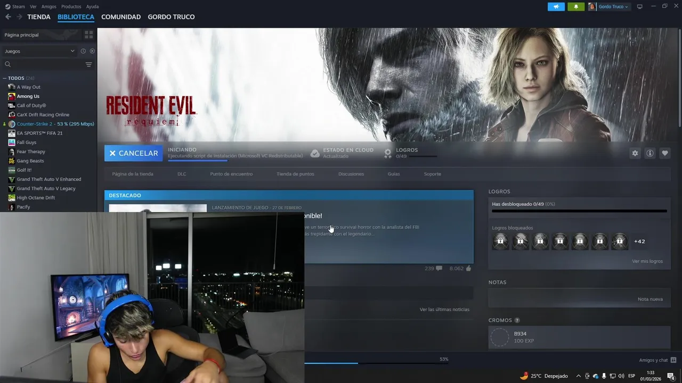Open Steam big picture display icon
This screenshot has height=383, width=682.
click(640, 6)
